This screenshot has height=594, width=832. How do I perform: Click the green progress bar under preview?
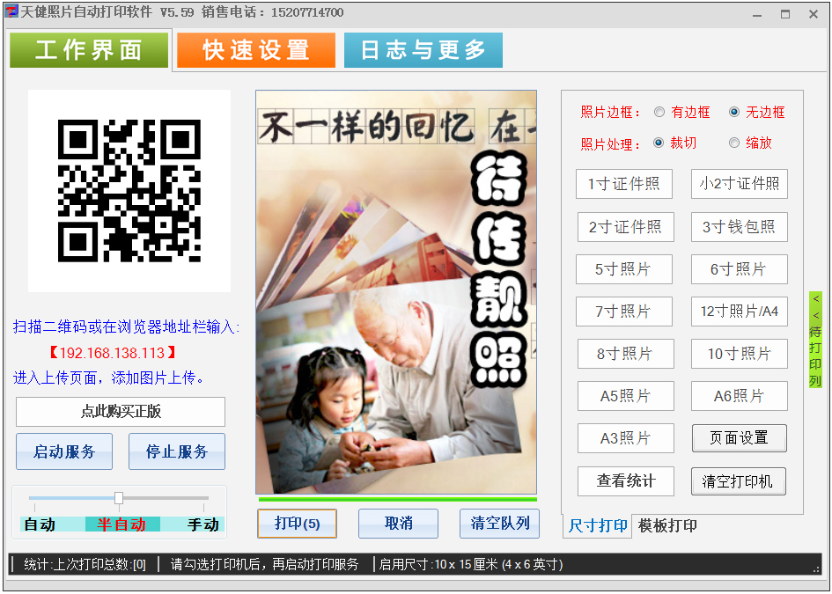398,499
